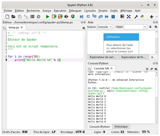Switch to the Historique tab

tap(121, 127)
